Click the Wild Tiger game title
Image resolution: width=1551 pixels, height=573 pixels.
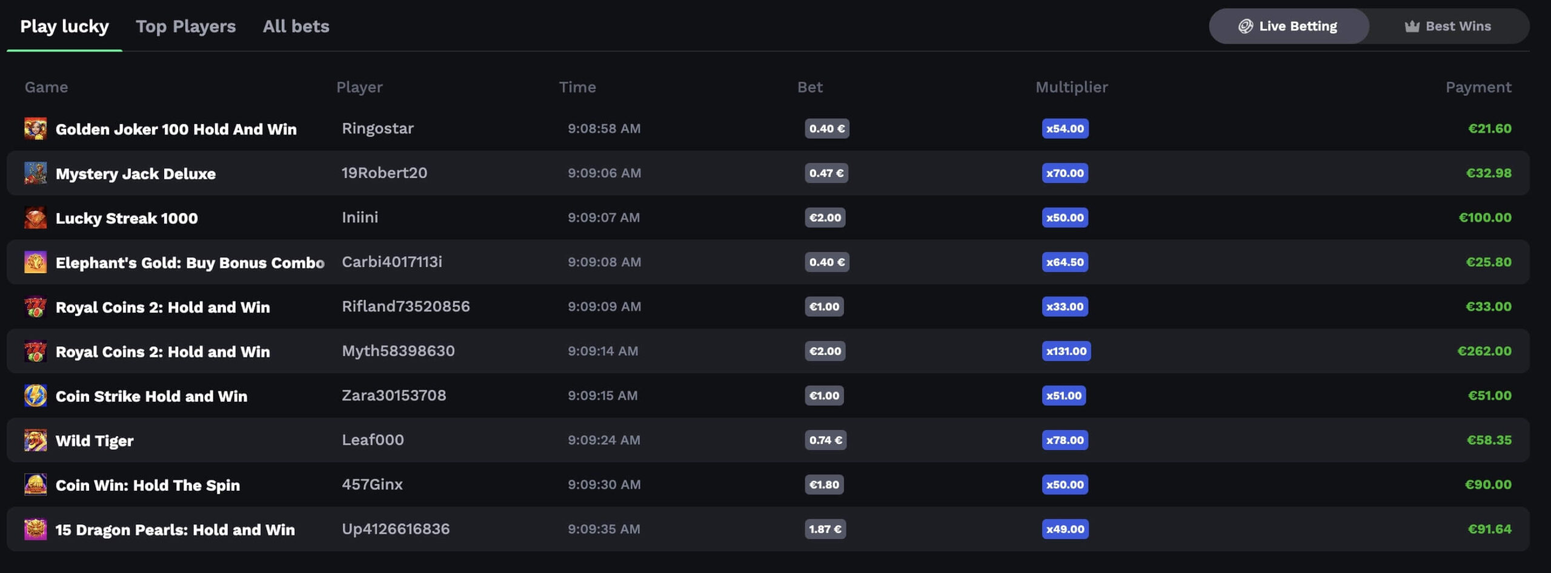click(x=95, y=441)
